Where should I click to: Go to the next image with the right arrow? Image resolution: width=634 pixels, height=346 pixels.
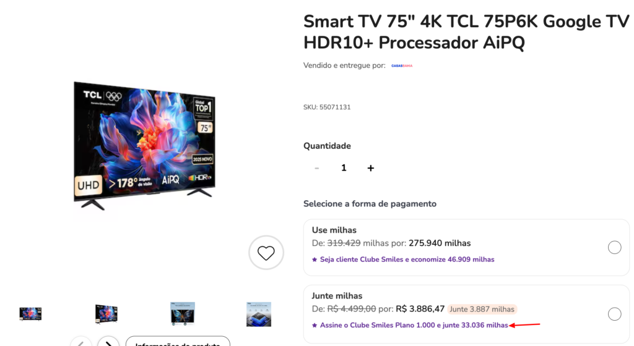pos(108,342)
